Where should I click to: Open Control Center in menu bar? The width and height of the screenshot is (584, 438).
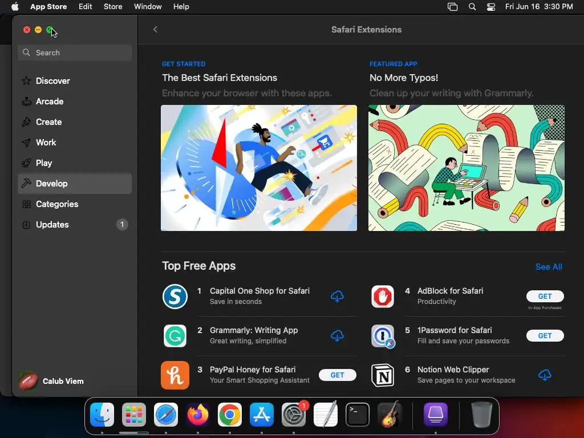(x=491, y=7)
